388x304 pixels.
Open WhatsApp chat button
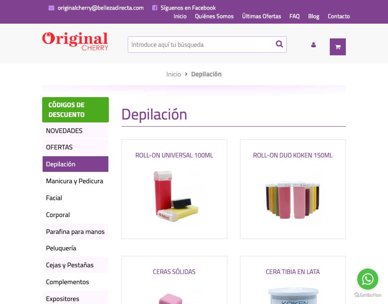[x=368, y=279]
